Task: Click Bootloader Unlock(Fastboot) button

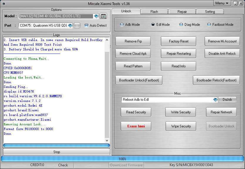Action: point(139,80)
